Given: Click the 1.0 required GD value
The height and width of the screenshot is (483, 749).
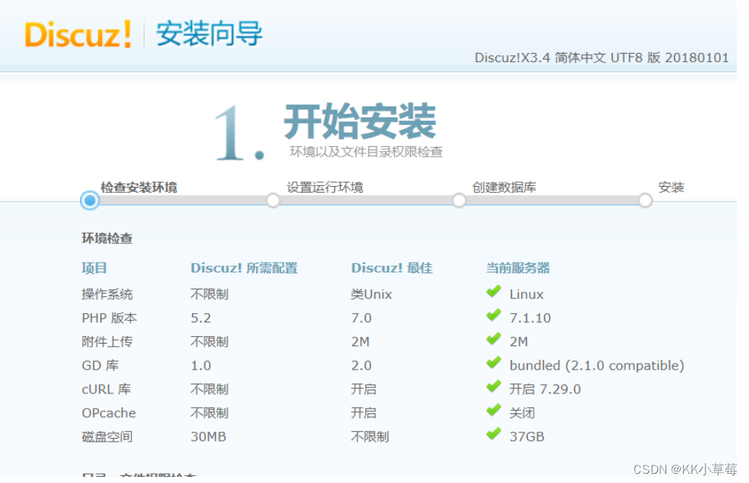Looking at the screenshot, I should click(x=201, y=366).
